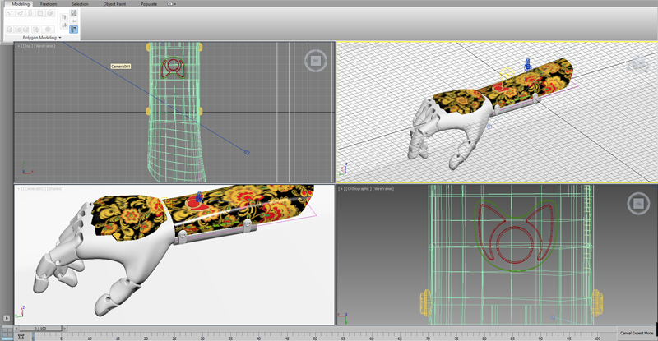658x341 pixels.
Task: Click the round target icon in ribbon's lower row
Action: (x=48, y=30)
